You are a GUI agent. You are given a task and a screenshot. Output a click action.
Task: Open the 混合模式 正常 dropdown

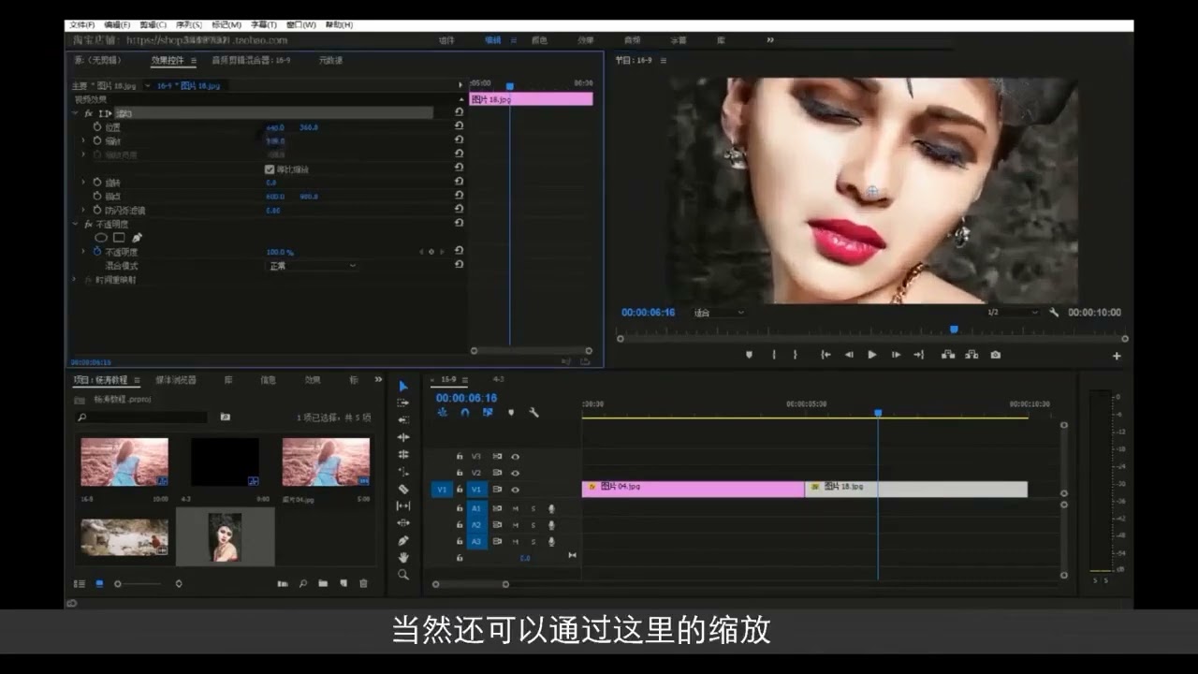[x=312, y=266]
